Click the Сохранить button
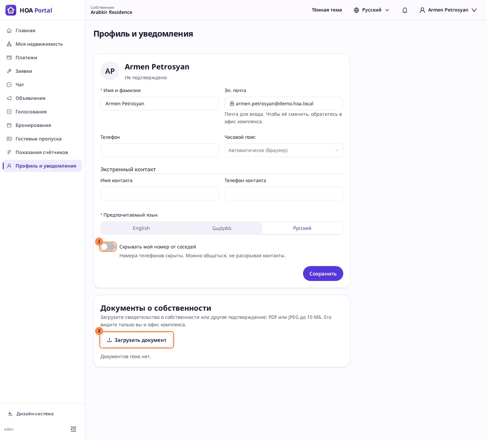487x440 pixels. coord(323,273)
